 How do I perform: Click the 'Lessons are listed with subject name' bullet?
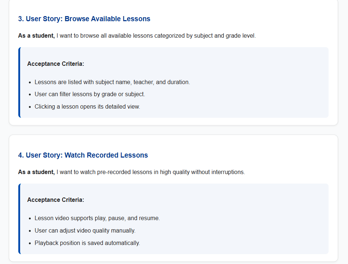click(112, 82)
